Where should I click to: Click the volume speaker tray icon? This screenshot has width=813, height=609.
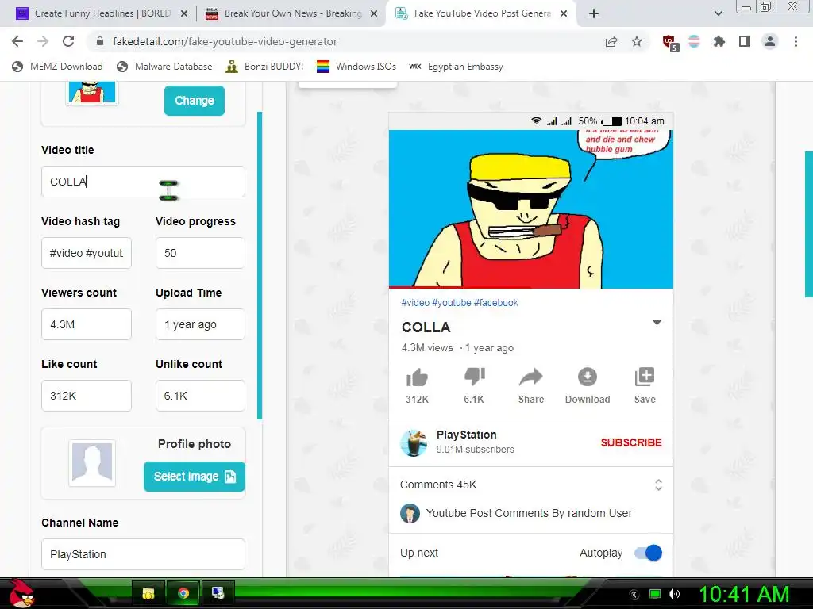(674, 594)
